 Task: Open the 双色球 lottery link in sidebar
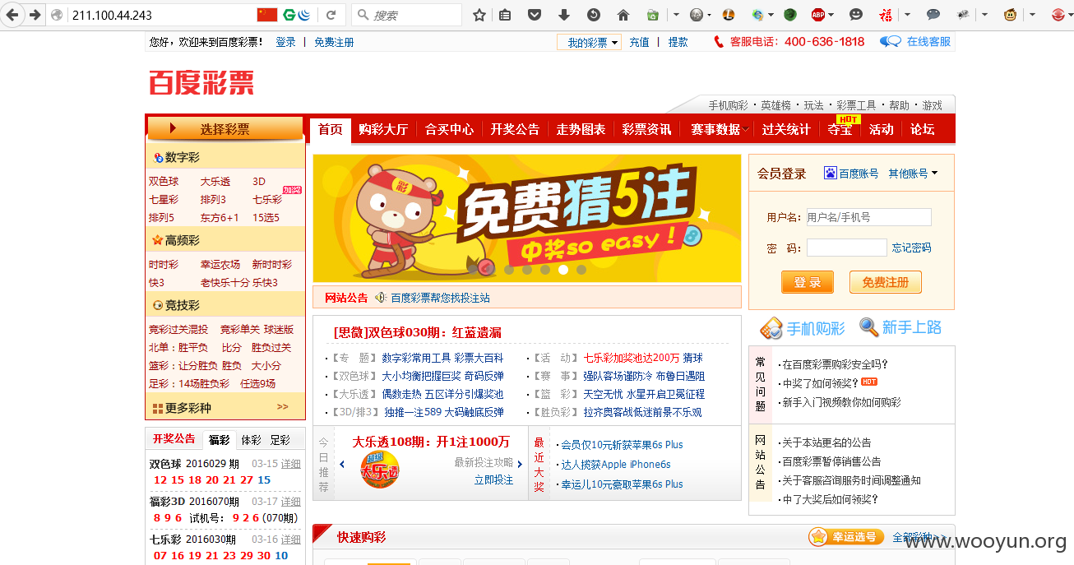click(164, 182)
